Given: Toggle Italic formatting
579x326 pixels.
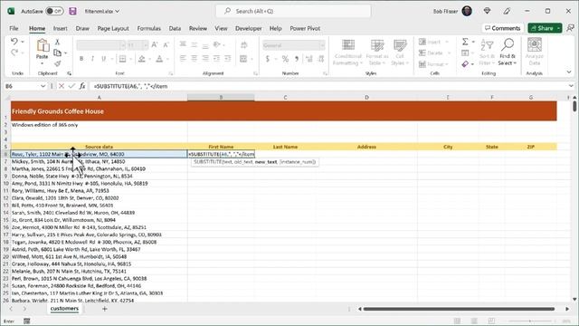Looking at the screenshot, I should 92,58.
